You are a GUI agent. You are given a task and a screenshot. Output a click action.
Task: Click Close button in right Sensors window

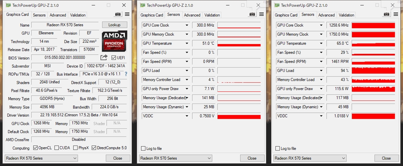(386, 158)
